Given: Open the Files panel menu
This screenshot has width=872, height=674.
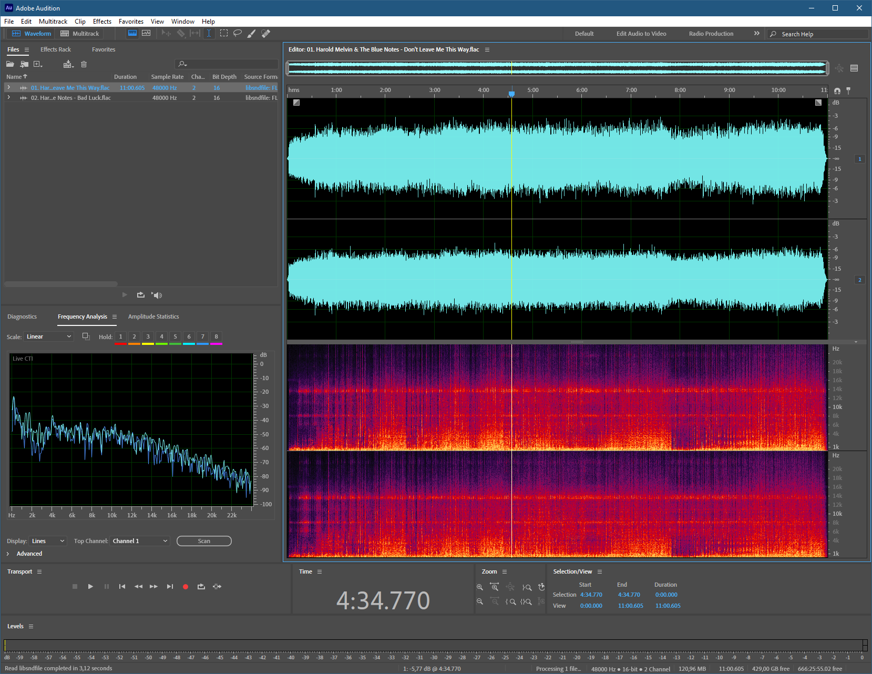Looking at the screenshot, I should tap(27, 49).
